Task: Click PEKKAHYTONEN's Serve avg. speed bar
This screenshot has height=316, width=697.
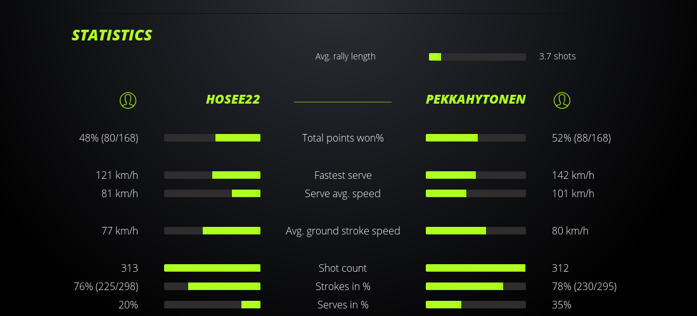Action: pyautogui.click(x=475, y=193)
